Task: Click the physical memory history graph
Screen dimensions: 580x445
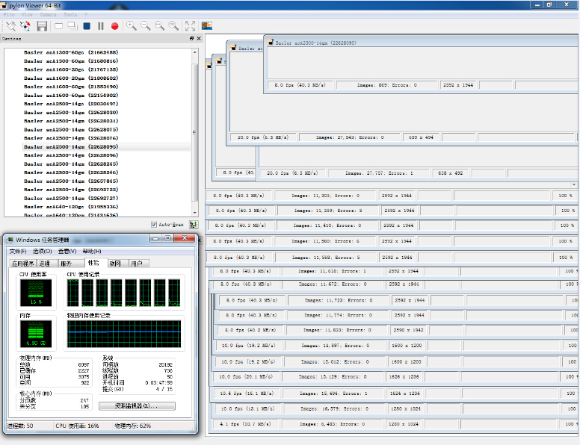Action: pyautogui.click(x=124, y=334)
